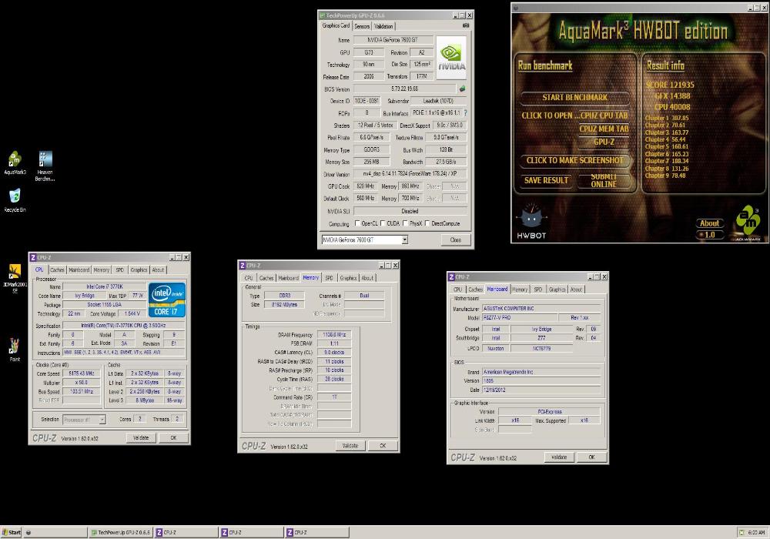Click CPUZ CPU TAB in AquaMark3
The width and height of the screenshot is (770, 539).
tap(604, 115)
